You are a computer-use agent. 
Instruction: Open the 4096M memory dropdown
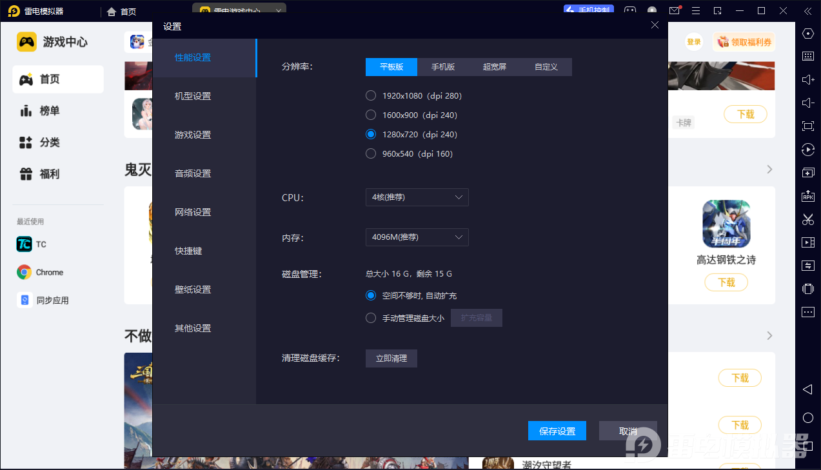[x=417, y=237]
